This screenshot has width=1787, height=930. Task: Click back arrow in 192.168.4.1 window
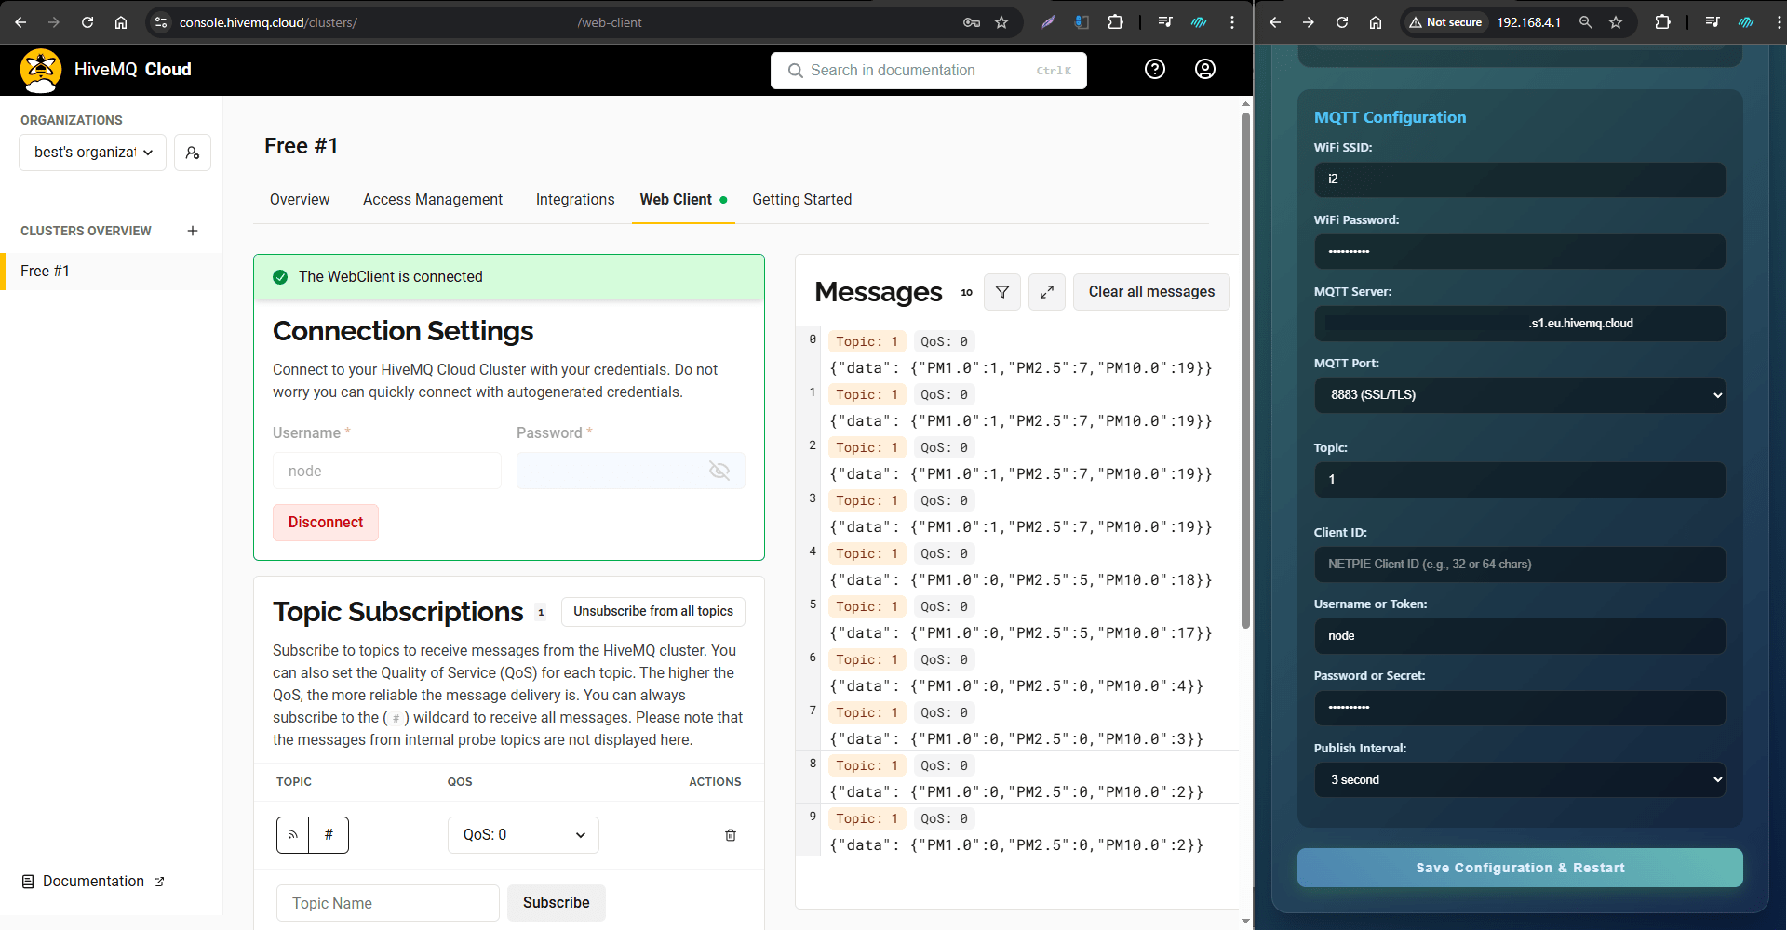1275,22
